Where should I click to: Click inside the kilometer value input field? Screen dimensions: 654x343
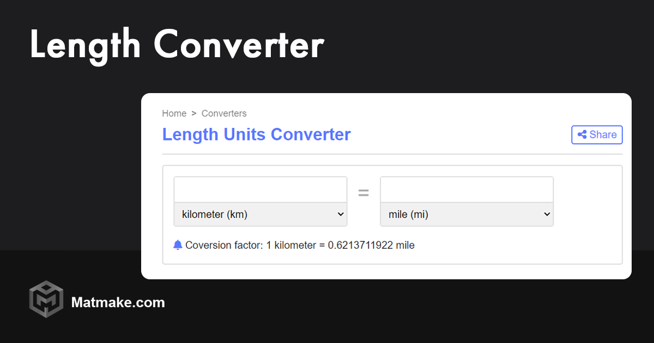click(260, 189)
